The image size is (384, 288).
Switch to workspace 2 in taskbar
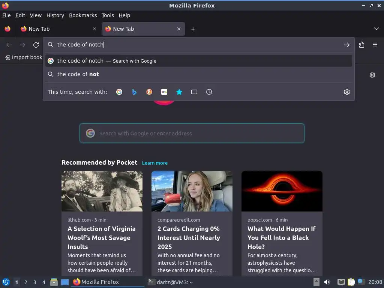[x=26, y=282]
